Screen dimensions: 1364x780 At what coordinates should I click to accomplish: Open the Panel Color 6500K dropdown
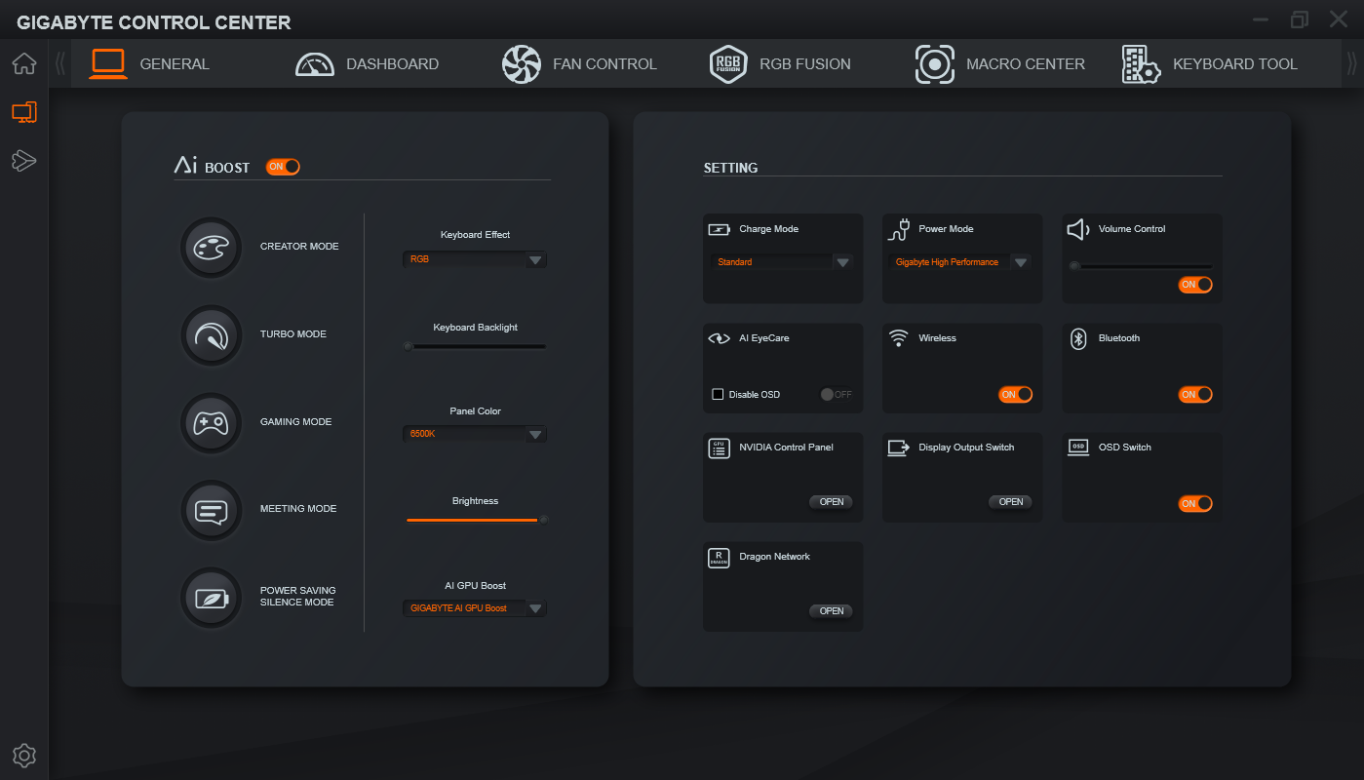tap(475, 434)
